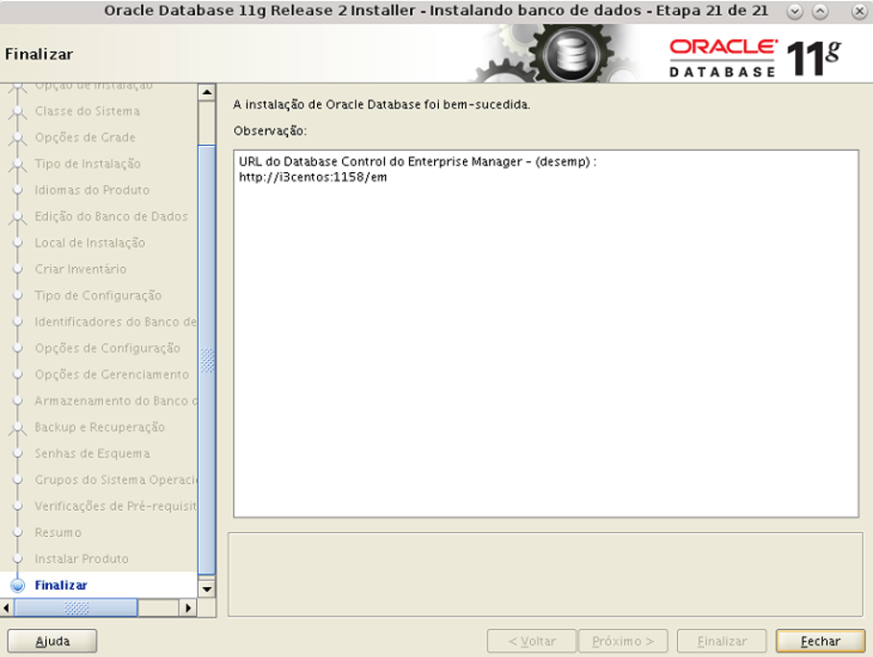Click the Enterprise Manager URL text
Screen dimensions: 873x657
(313, 177)
